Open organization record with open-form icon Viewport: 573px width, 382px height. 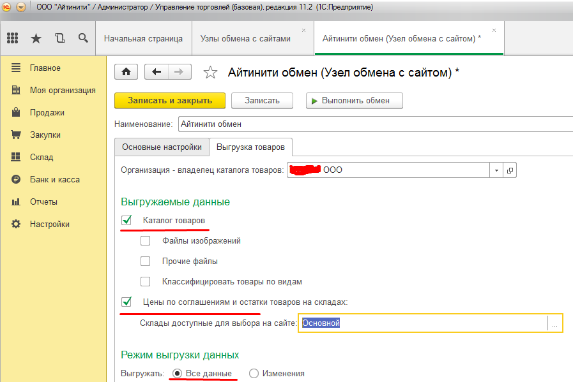[x=510, y=170]
